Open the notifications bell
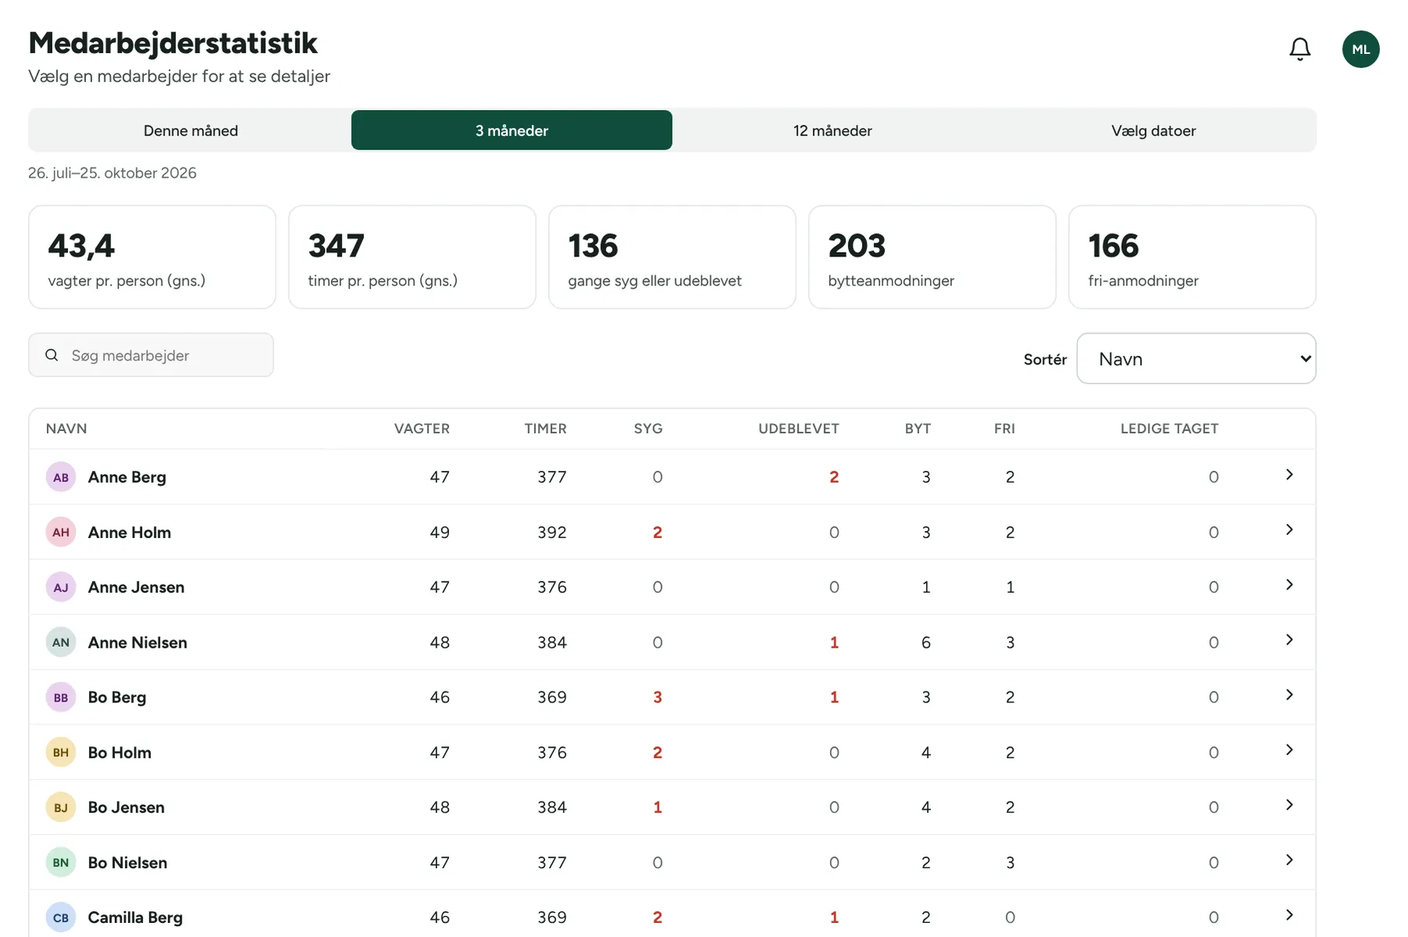Image resolution: width=1408 pixels, height=937 pixels. tap(1299, 49)
